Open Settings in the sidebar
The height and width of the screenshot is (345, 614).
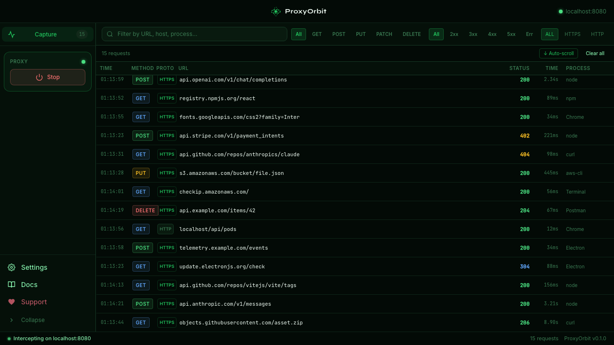(47, 267)
